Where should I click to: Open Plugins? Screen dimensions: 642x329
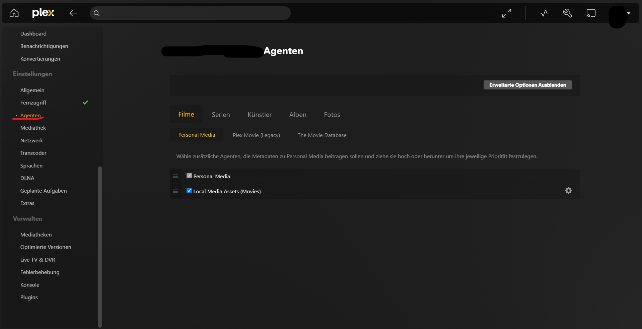point(29,297)
